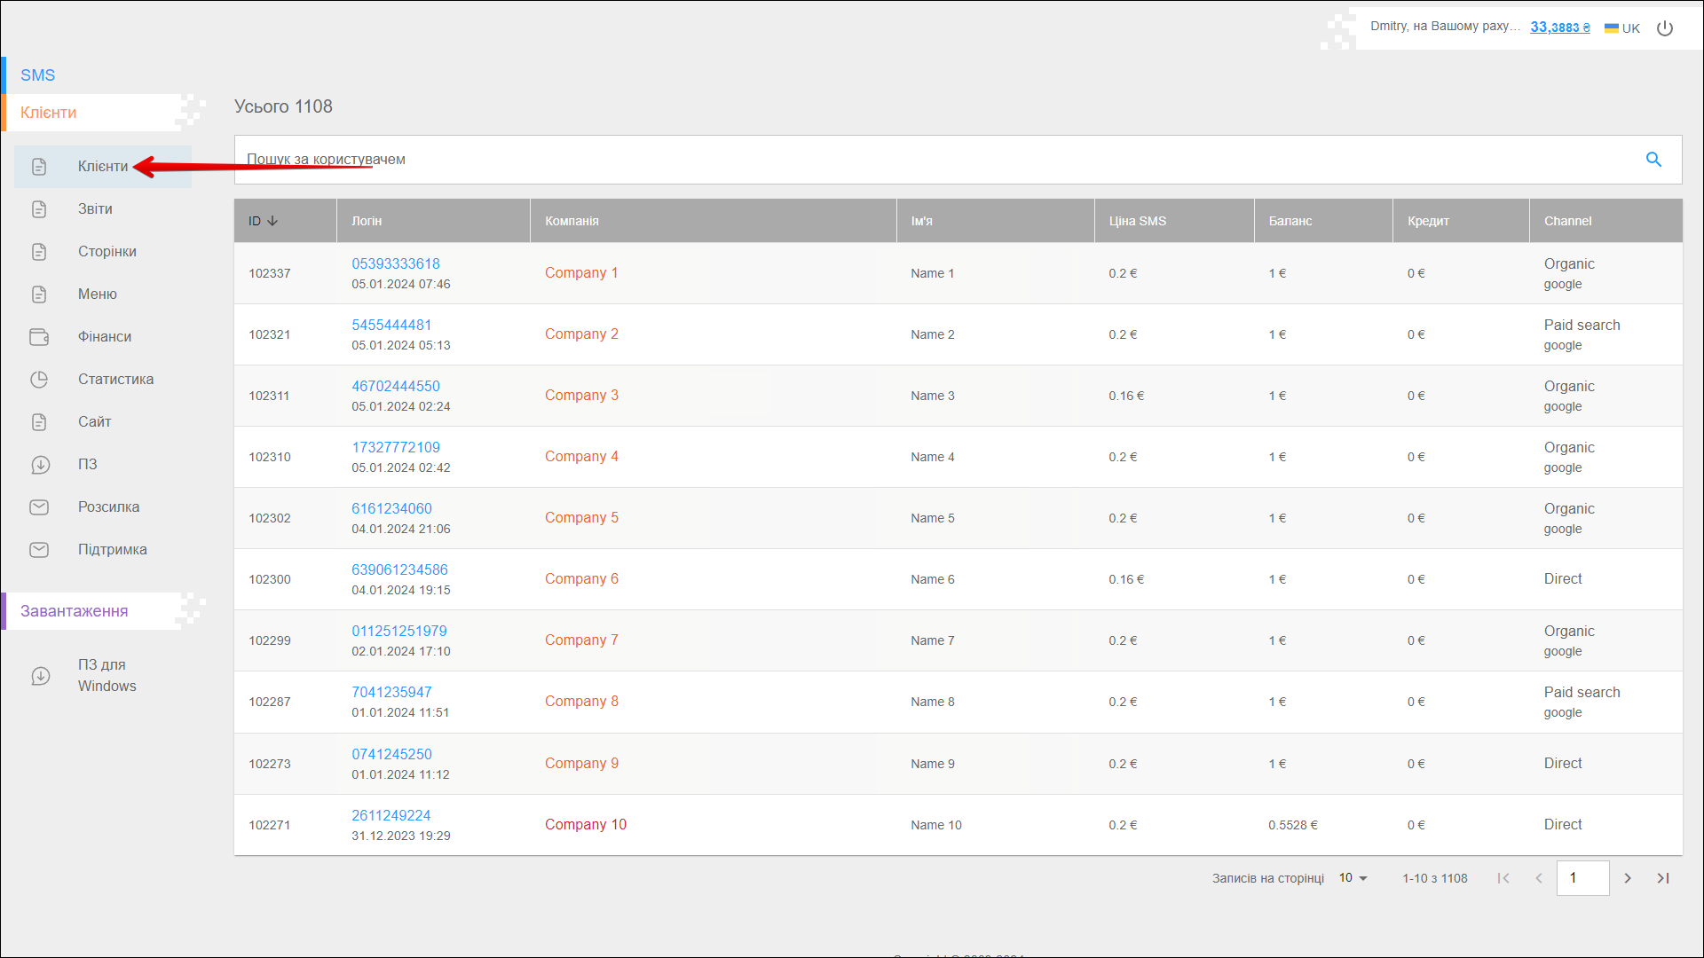
Task: Open the Звіти menu item
Action: point(95,209)
